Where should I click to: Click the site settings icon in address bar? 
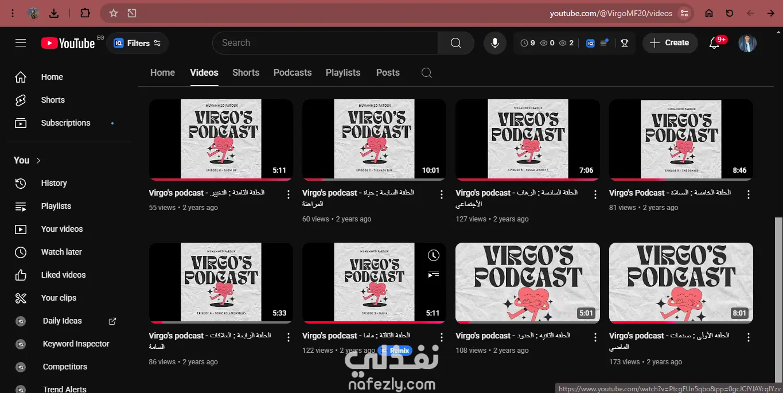[x=684, y=13]
